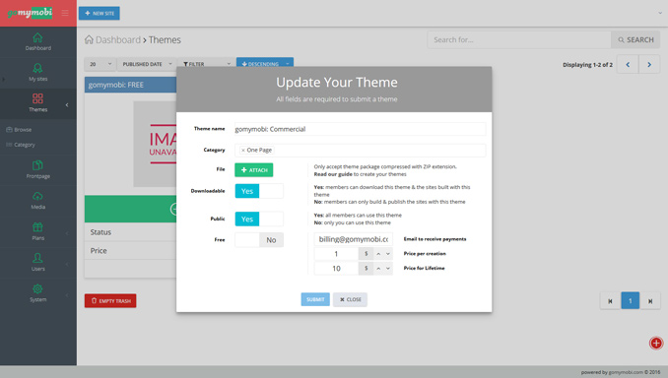The height and width of the screenshot is (378, 668).
Task: Open the 20 per page dropdown
Action: click(x=100, y=64)
